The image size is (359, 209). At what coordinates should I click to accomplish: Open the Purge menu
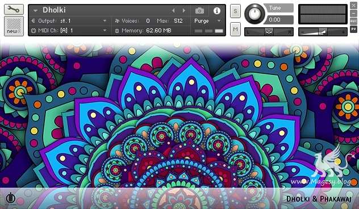point(202,21)
